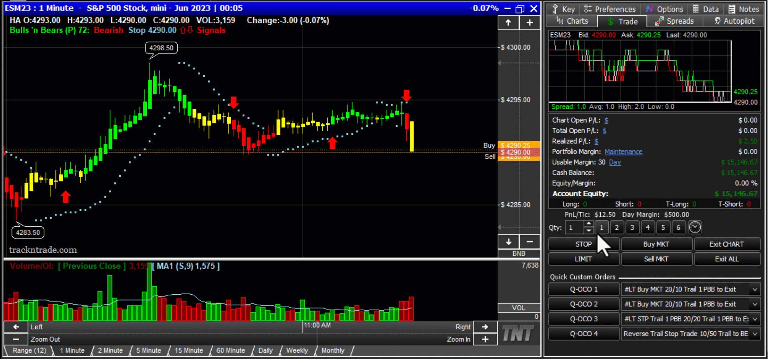Click the Buy $4290.25 price marker
The image size is (768, 359).
point(519,145)
